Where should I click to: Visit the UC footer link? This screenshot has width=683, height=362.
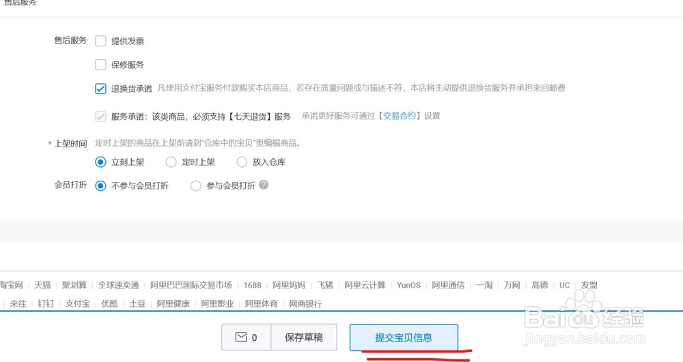pyautogui.click(x=565, y=285)
